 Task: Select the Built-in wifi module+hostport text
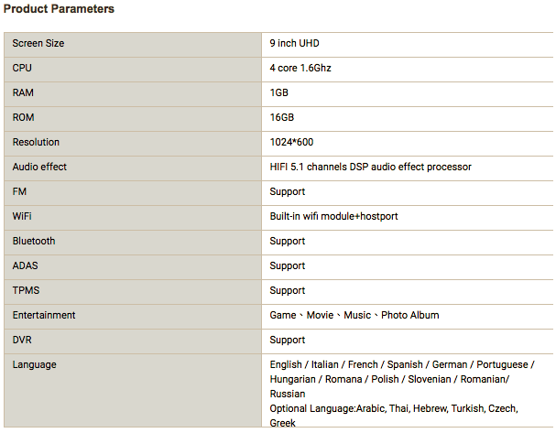point(333,217)
